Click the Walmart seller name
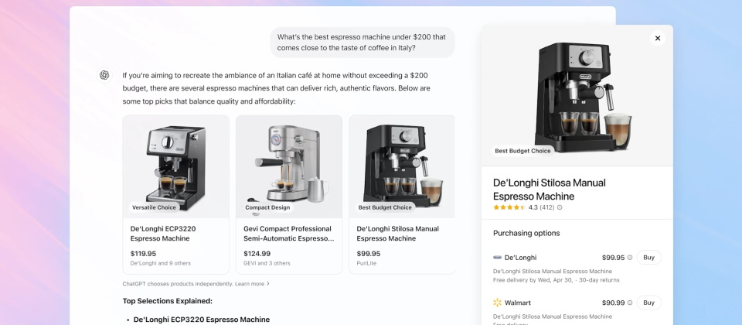Image resolution: width=742 pixels, height=325 pixels. click(518, 303)
